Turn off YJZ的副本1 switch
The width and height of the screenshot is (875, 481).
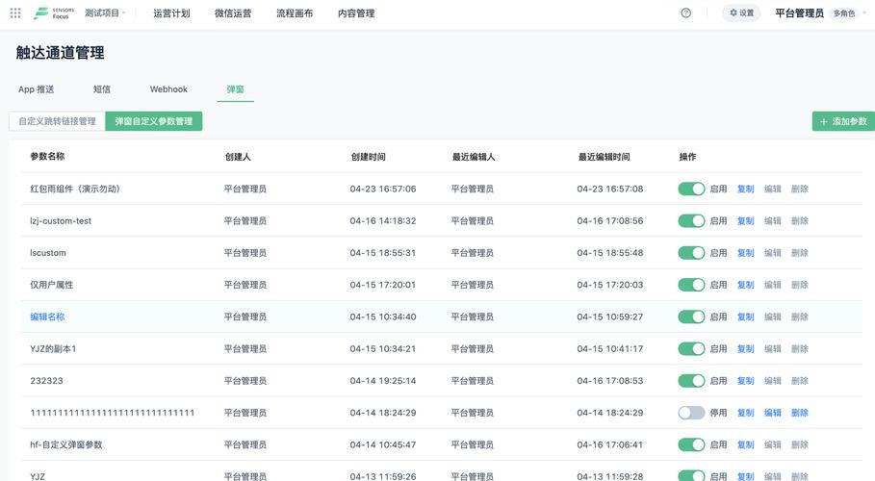point(691,349)
